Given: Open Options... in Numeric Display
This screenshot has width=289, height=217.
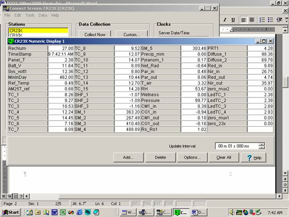Looking at the screenshot, I should (x=192, y=157).
